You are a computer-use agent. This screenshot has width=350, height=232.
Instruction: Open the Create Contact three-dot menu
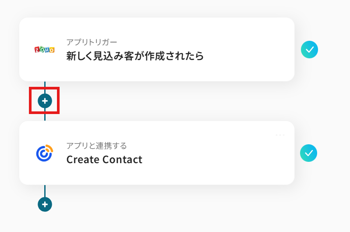(x=280, y=135)
